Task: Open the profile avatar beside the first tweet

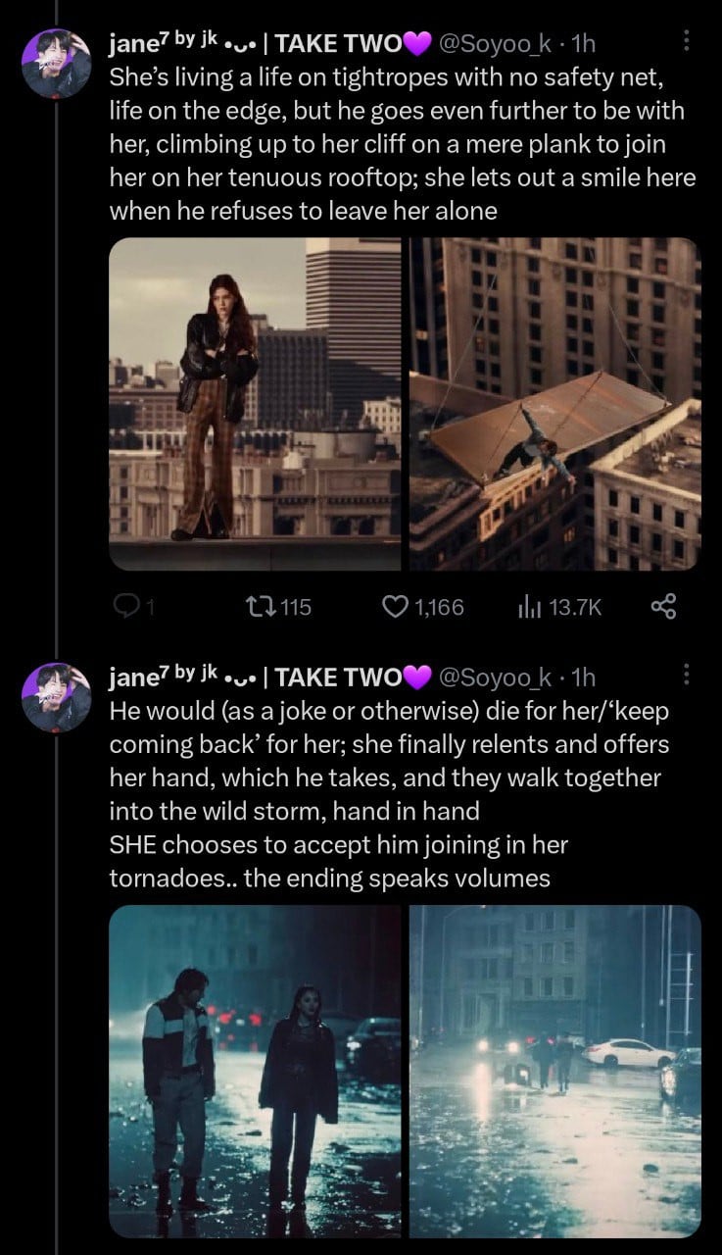Action: click(56, 63)
